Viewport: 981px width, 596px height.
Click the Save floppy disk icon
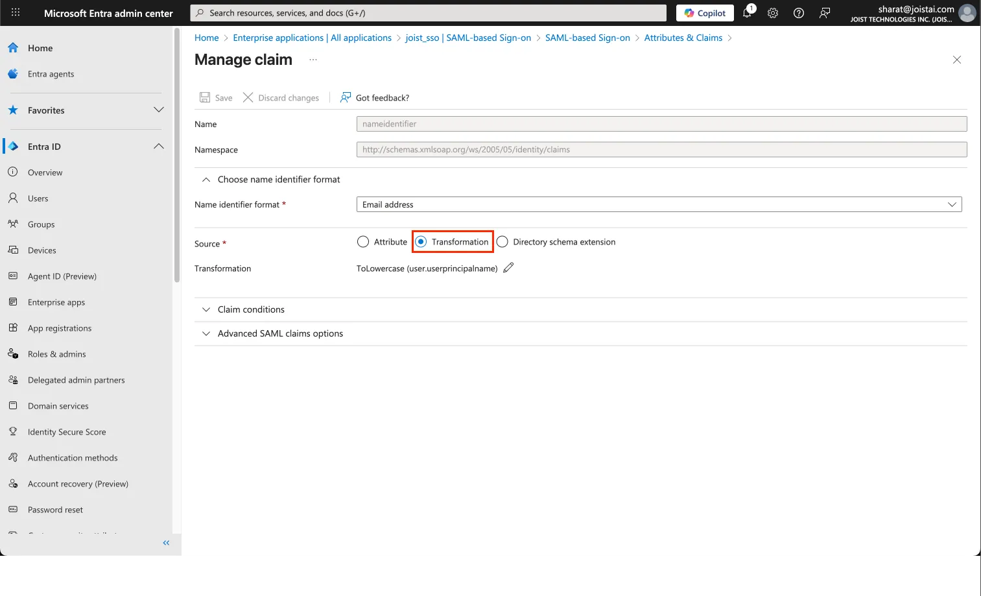point(205,97)
